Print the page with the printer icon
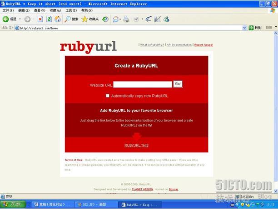Screen dimensions: 278x209 126,19
